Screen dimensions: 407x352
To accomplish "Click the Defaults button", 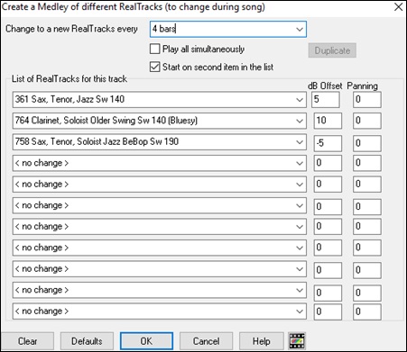I will pos(87,341).
